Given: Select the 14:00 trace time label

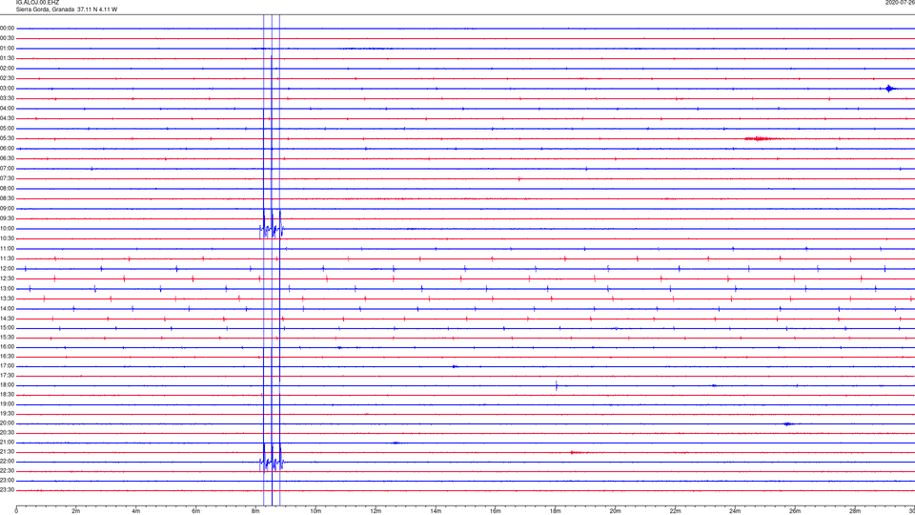Looking at the screenshot, I should point(8,308).
